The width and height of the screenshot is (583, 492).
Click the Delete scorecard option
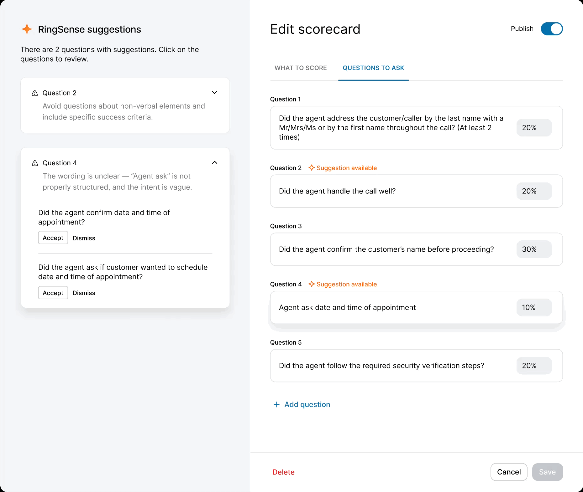283,472
